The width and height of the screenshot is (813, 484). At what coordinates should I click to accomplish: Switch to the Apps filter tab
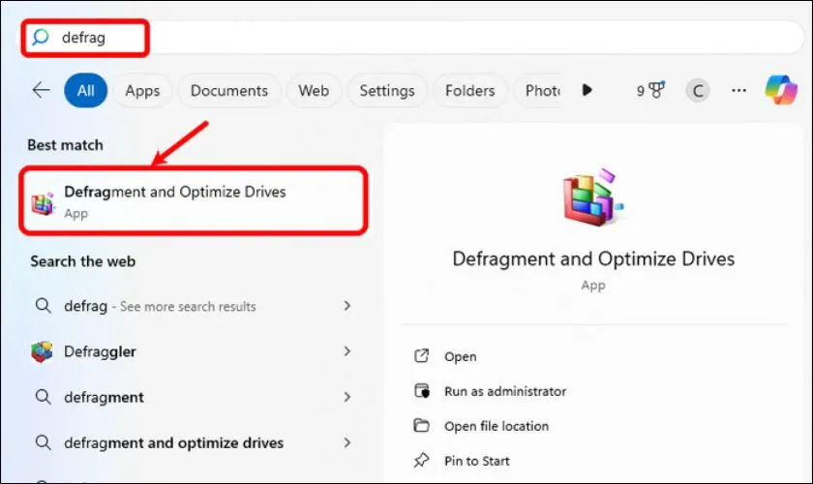tap(142, 90)
